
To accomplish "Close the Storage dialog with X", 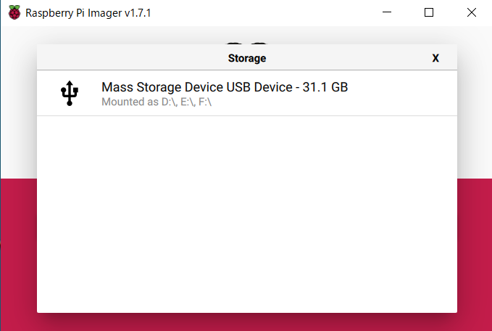I will [x=435, y=58].
